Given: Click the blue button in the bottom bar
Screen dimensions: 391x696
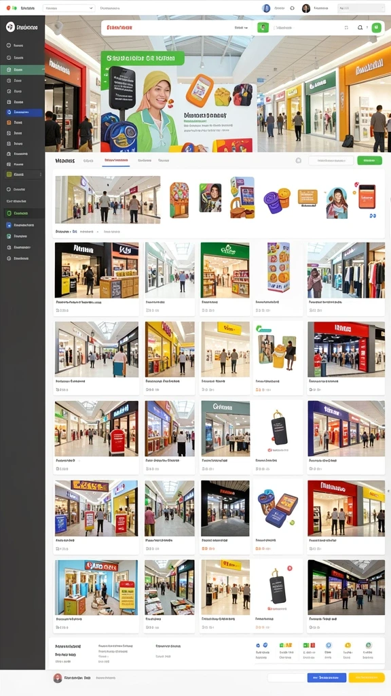Looking at the screenshot, I should tap(327, 678).
